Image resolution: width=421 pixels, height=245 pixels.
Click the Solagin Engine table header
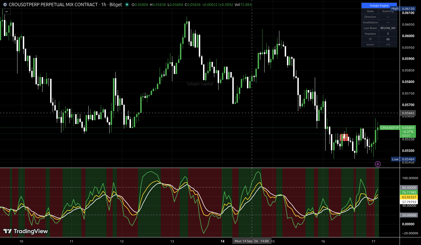tap(379, 5)
